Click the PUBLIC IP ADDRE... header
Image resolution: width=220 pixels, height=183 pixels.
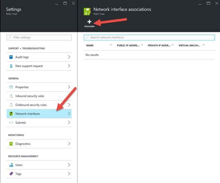pos(128,45)
